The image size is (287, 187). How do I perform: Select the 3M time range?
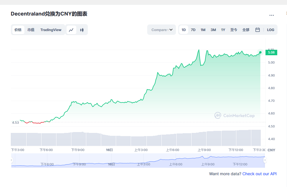(213, 30)
